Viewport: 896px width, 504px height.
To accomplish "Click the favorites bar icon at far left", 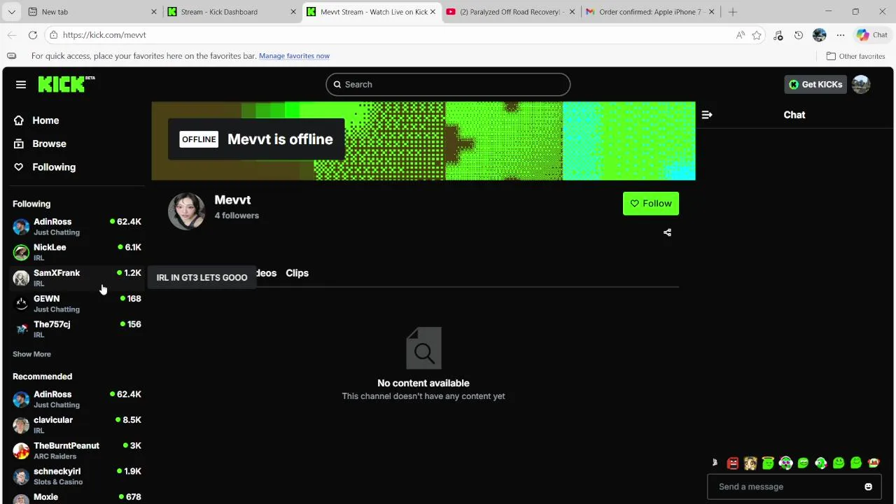I will [x=11, y=56].
